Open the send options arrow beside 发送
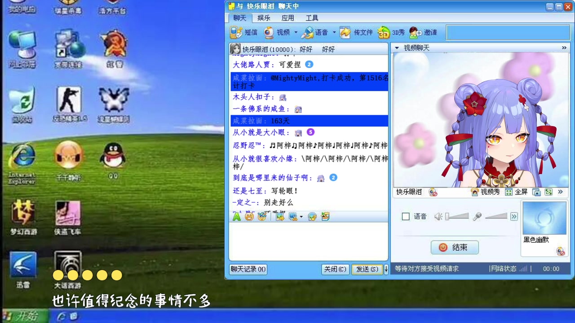Image resolution: width=575 pixels, height=323 pixels. point(385,269)
